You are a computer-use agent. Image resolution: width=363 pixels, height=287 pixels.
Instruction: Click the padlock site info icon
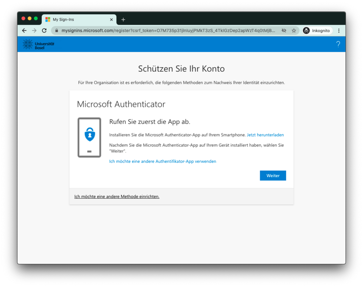(57, 31)
